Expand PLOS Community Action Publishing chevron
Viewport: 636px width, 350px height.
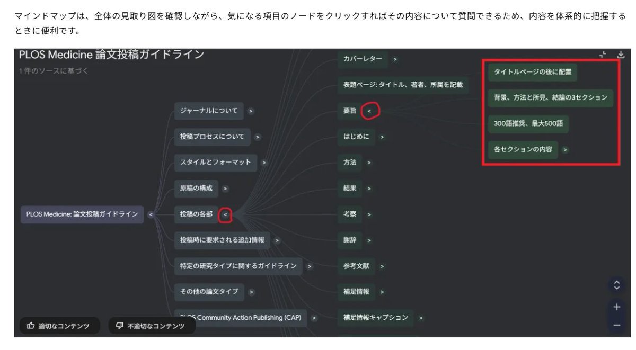314,318
